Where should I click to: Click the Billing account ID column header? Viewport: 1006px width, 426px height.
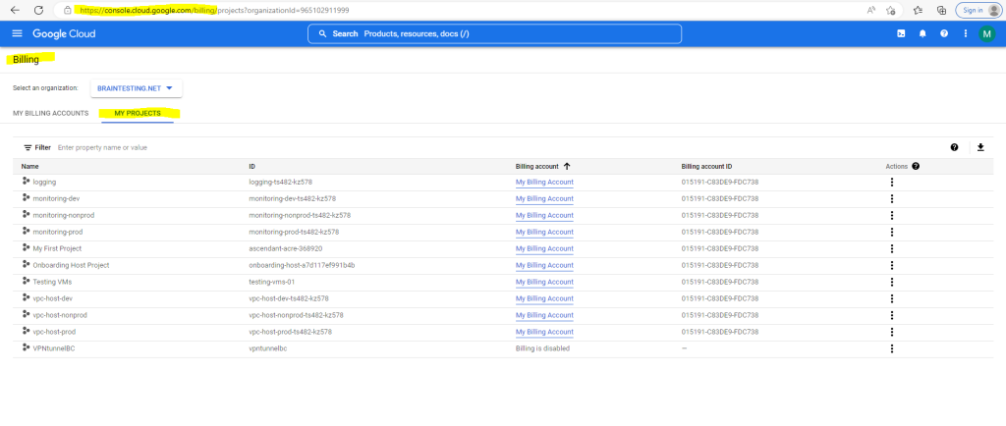tap(706, 167)
